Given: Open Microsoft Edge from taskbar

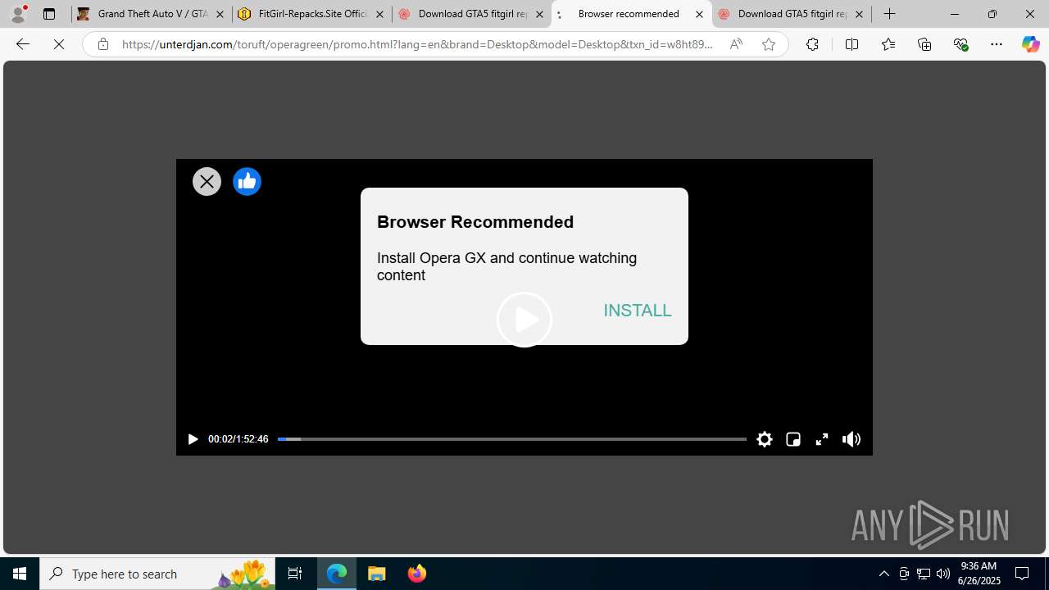Looking at the screenshot, I should (x=337, y=574).
